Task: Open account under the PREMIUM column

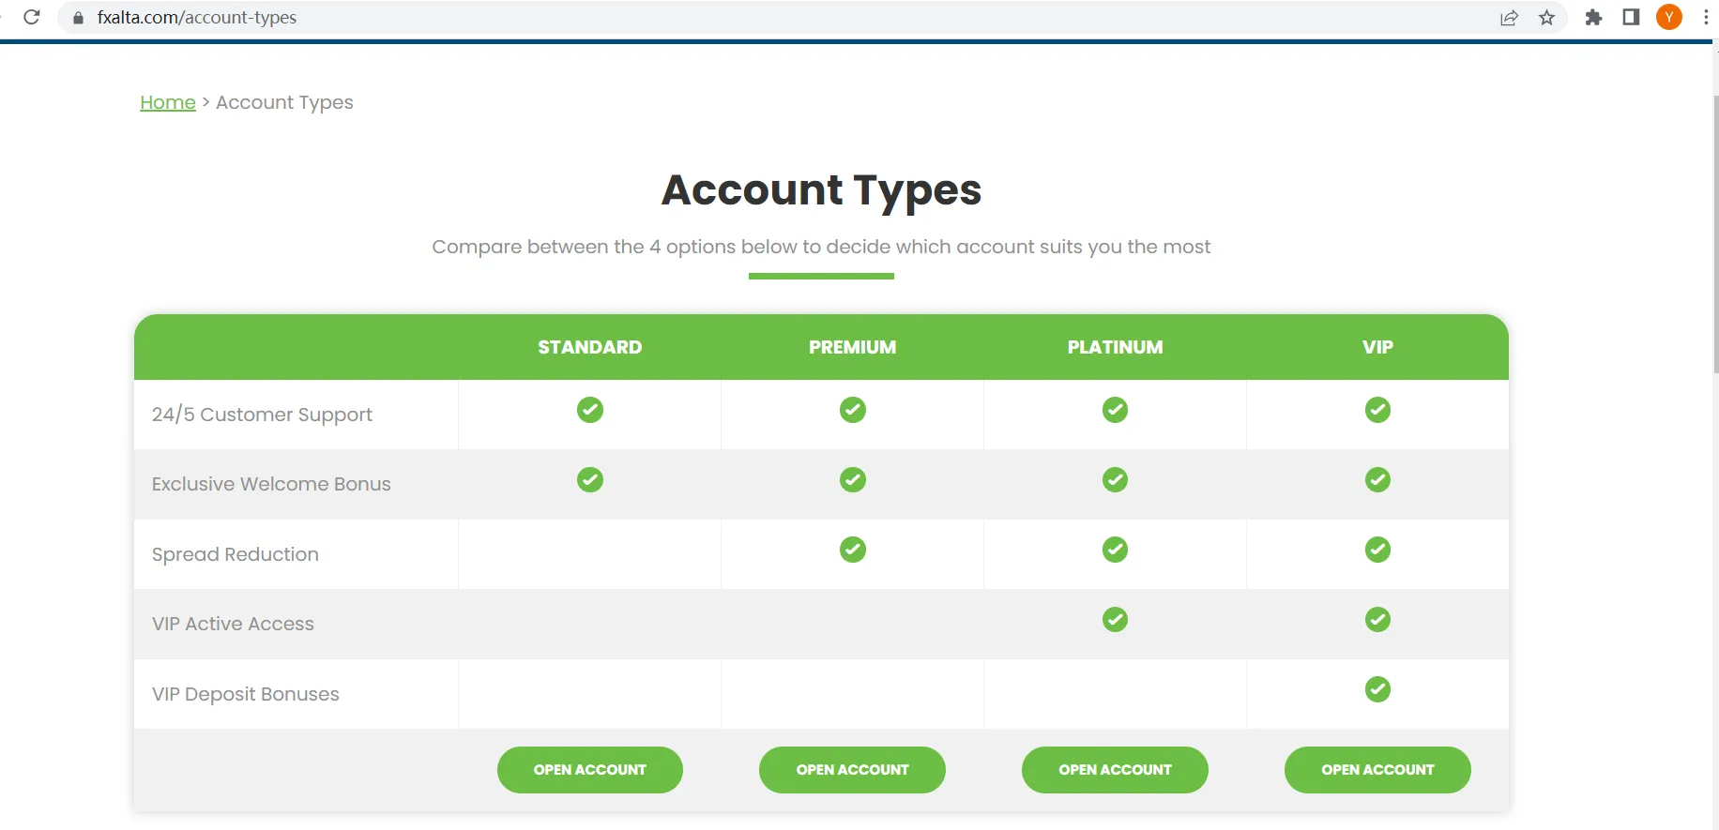Action: [852, 770]
